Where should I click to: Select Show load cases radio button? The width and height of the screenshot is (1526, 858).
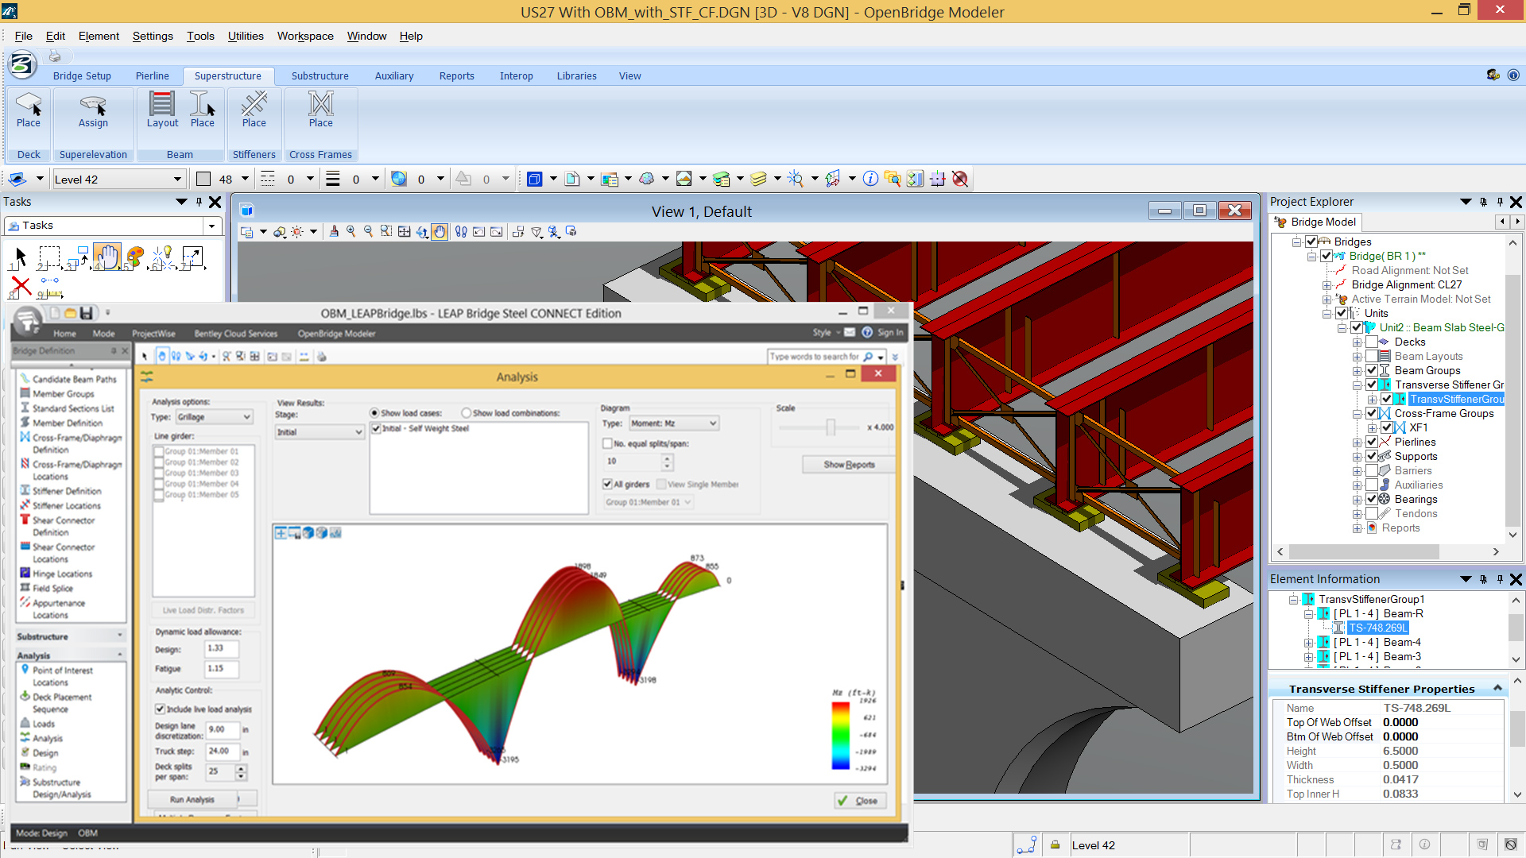[x=374, y=413]
